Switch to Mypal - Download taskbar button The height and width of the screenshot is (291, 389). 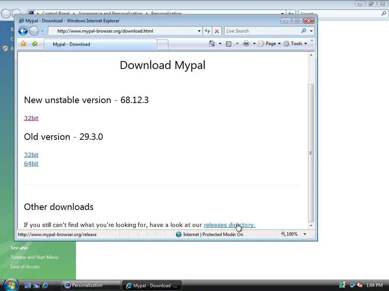point(152,286)
